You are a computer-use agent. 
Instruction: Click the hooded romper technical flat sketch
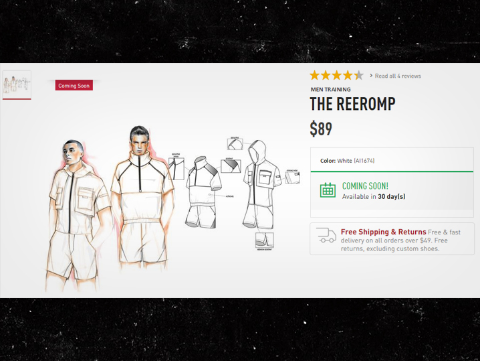[x=262, y=185]
